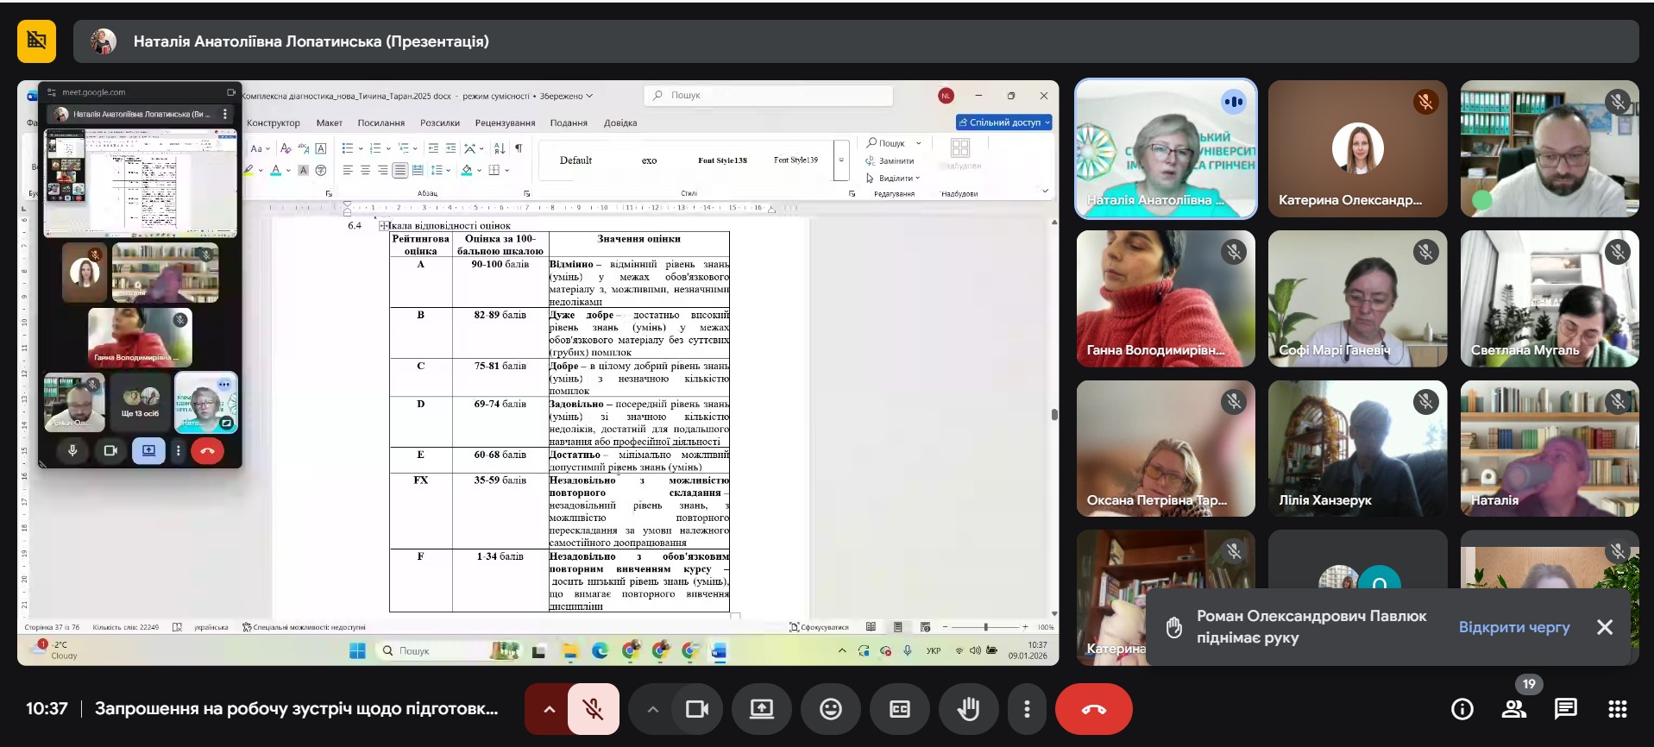The image size is (1654, 747).
Task: Select Наталія Анатоліївна video tile
Action: point(1165,148)
